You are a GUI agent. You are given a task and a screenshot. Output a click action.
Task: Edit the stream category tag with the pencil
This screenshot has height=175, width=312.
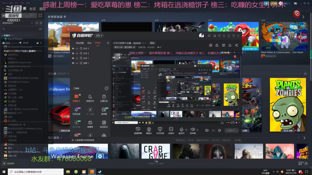coord(134,47)
